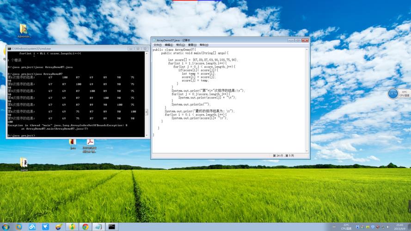
Task: Open the game folder desktop icon
Action: (24, 163)
